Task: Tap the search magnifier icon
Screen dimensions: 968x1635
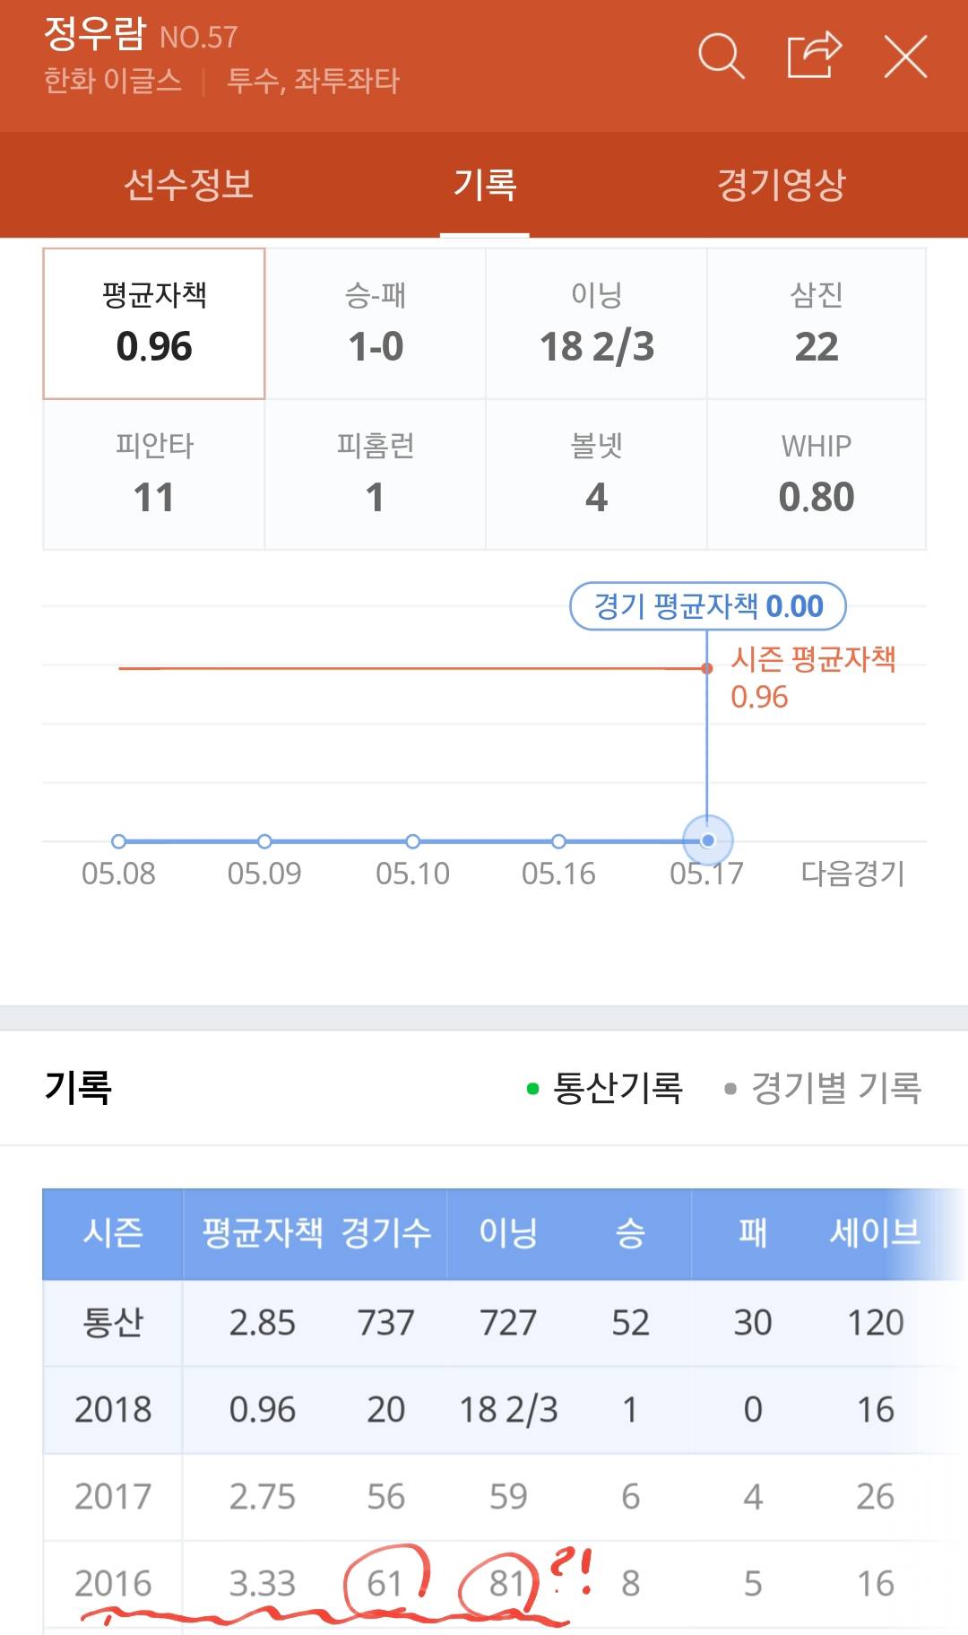Action: 721,57
